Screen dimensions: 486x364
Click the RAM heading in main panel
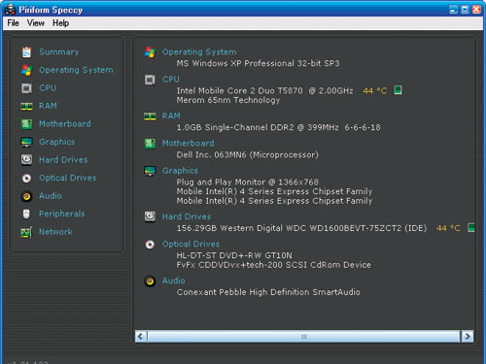click(171, 116)
